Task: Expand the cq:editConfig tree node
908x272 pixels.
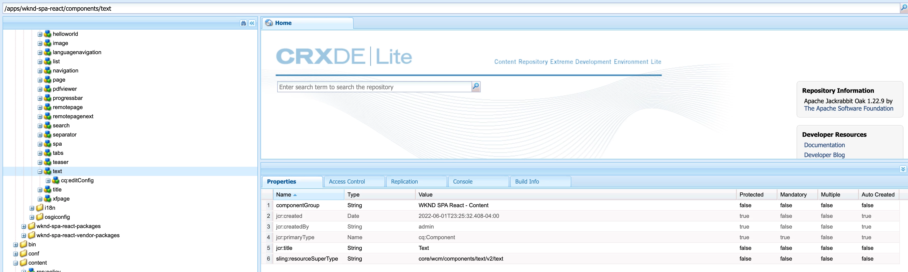Action: [48, 181]
